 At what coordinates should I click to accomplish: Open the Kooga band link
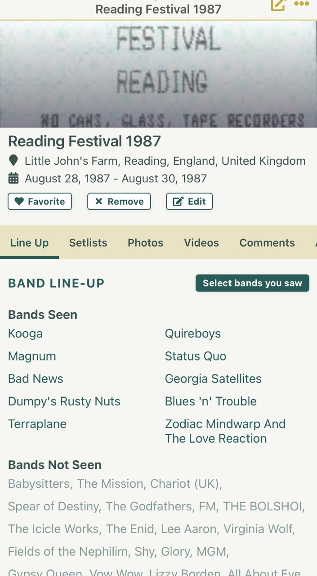pyautogui.click(x=25, y=333)
